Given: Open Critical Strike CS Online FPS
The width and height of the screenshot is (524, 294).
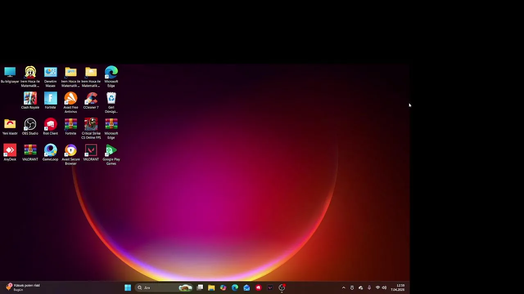Looking at the screenshot, I should [x=91, y=129].
